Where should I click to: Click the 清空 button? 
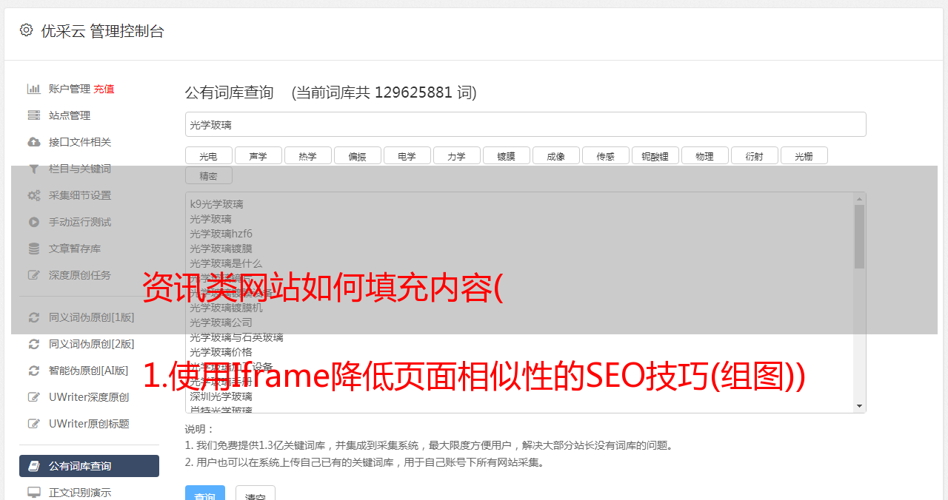click(x=256, y=493)
